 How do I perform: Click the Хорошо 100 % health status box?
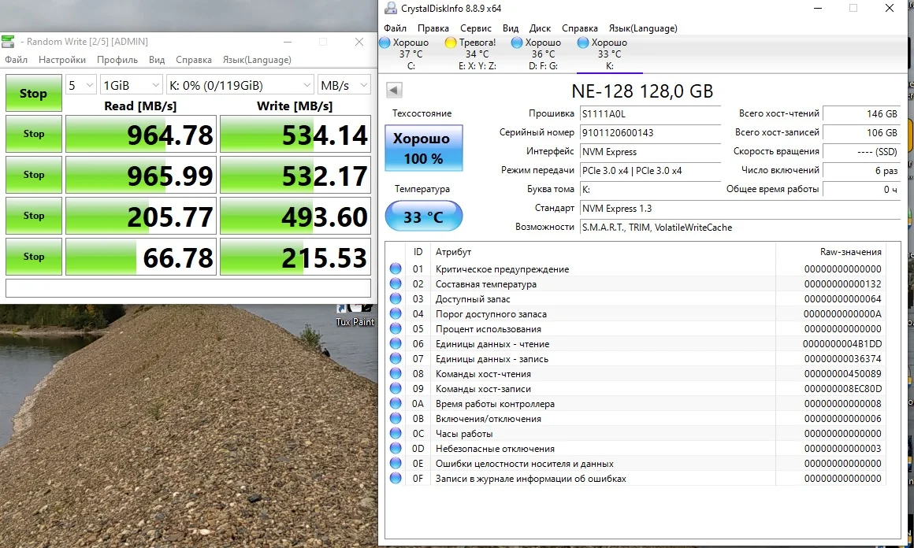423,148
